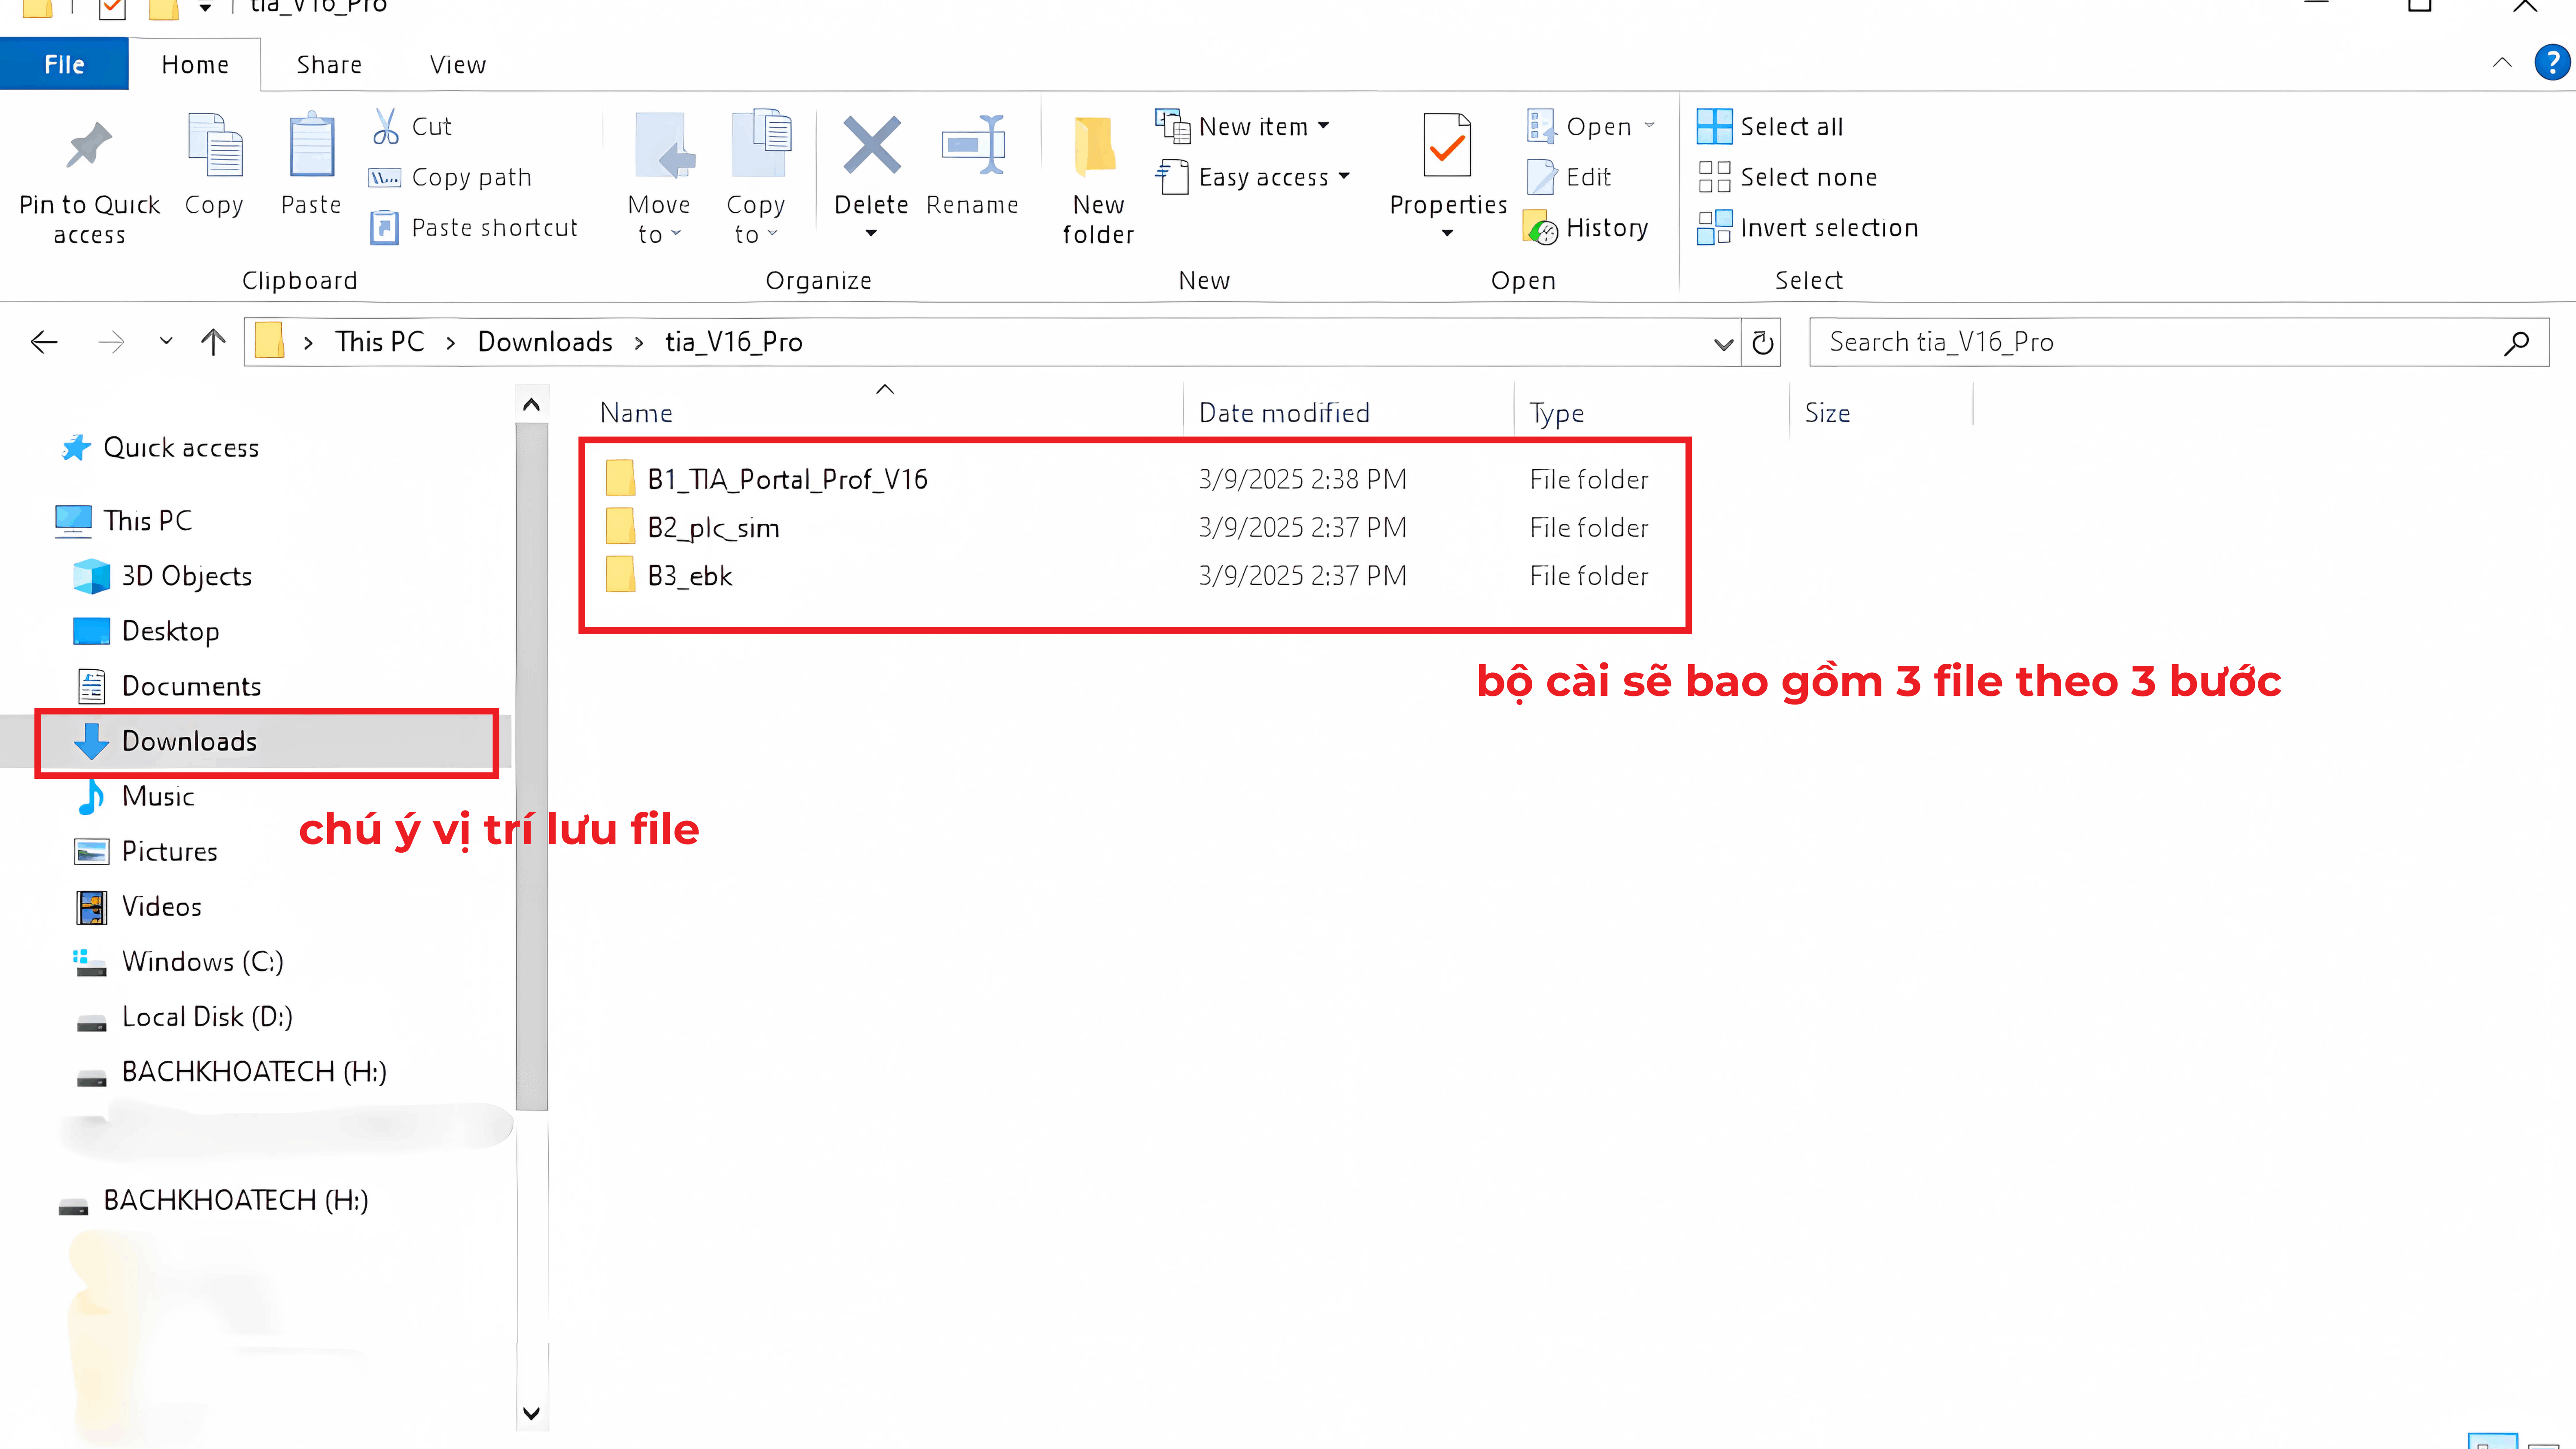
Task: Open file History
Action: [1586, 228]
